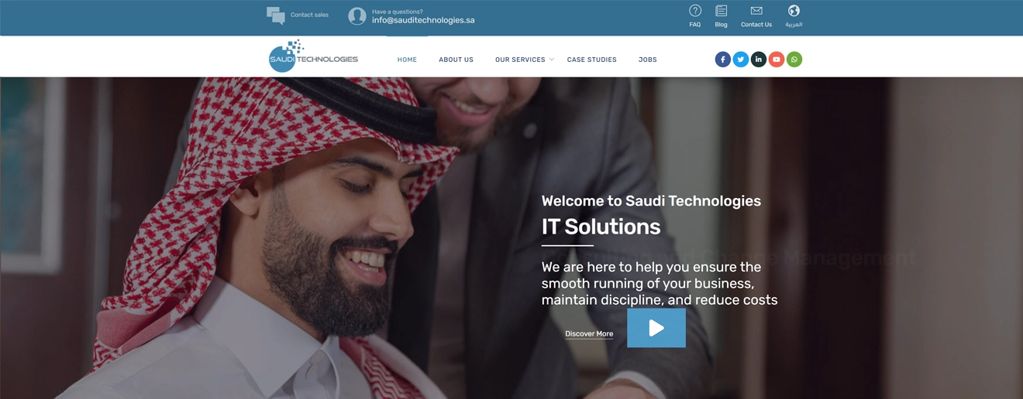Expand the Our Services dropdown chevron
Image resolution: width=1023 pixels, height=399 pixels.
(552, 60)
